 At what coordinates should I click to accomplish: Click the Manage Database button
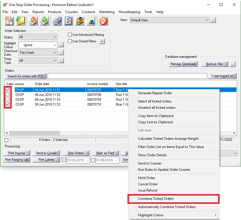tap(183, 64)
